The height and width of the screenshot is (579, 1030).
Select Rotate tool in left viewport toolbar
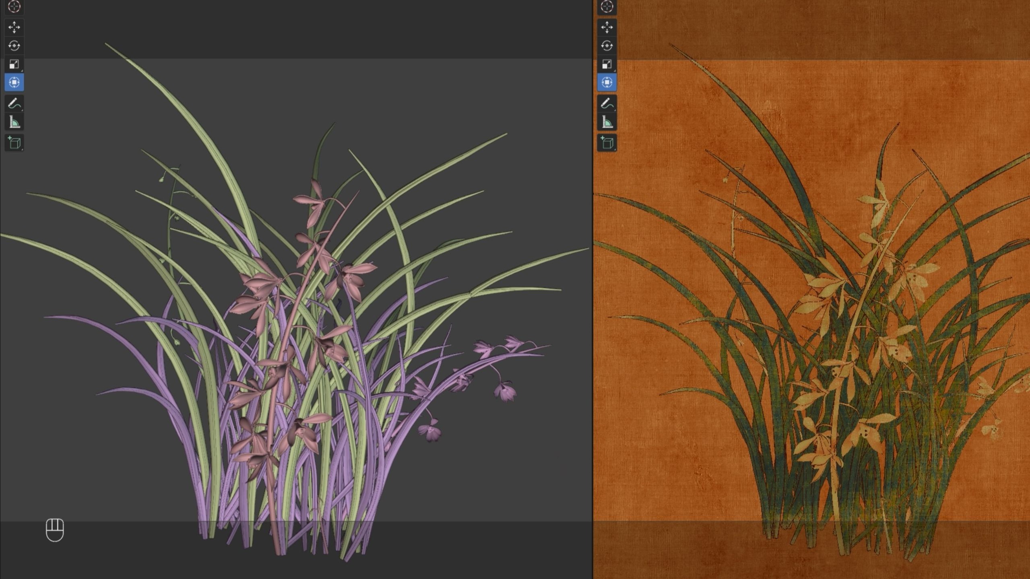(14, 46)
